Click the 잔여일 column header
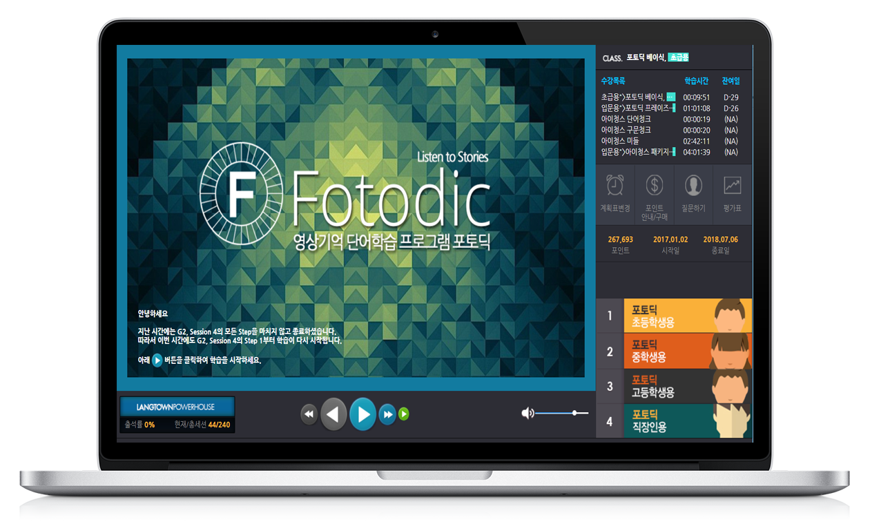 [731, 81]
